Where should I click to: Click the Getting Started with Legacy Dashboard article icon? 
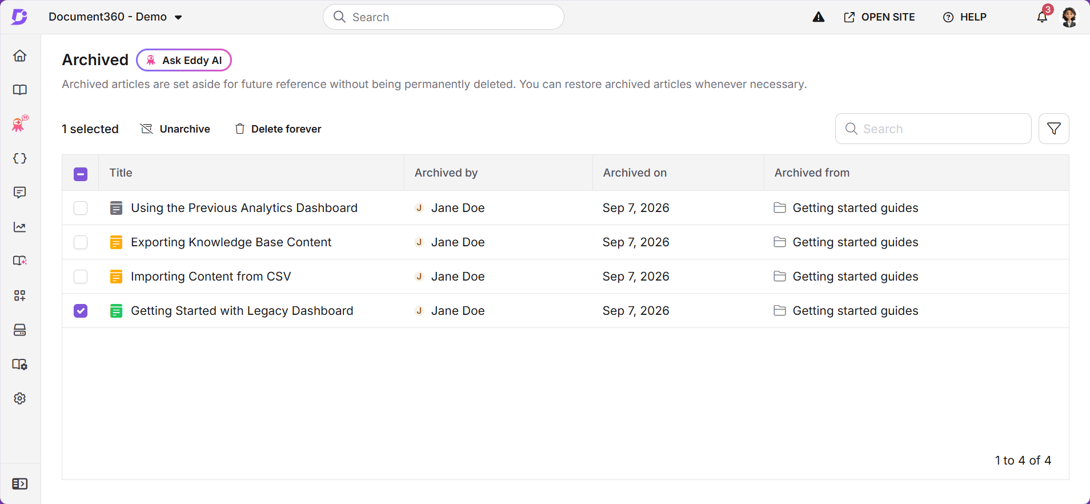pos(116,311)
